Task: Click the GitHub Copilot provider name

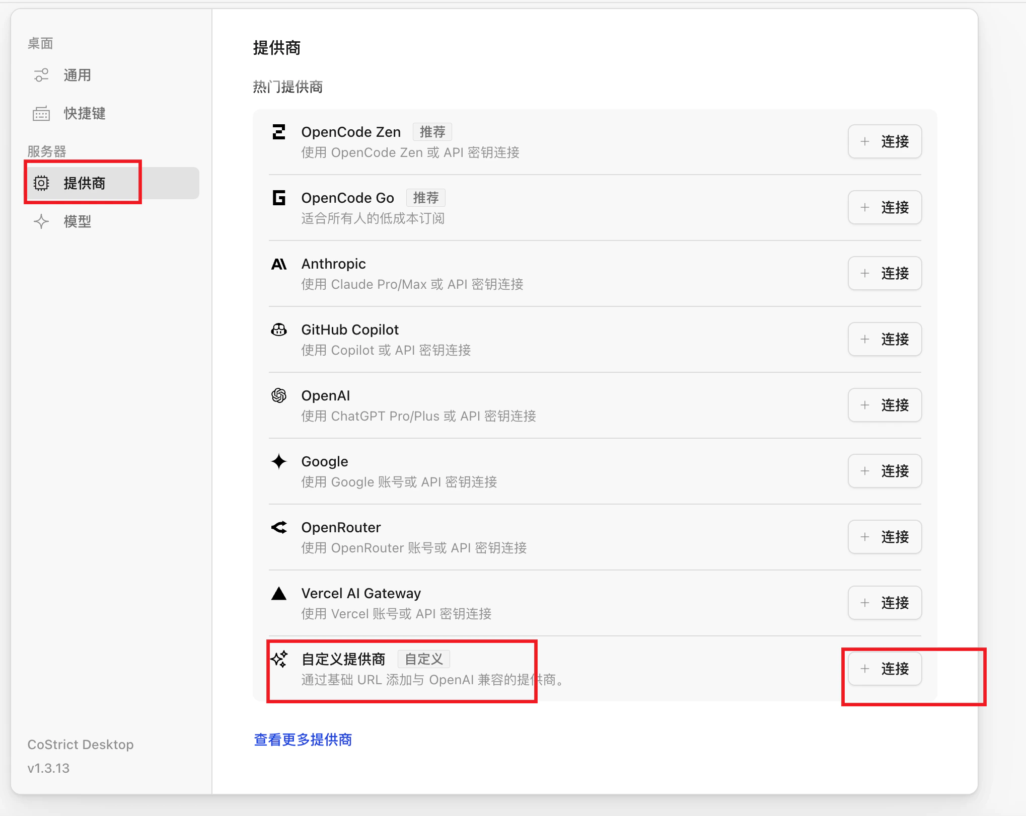Action: (x=350, y=330)
